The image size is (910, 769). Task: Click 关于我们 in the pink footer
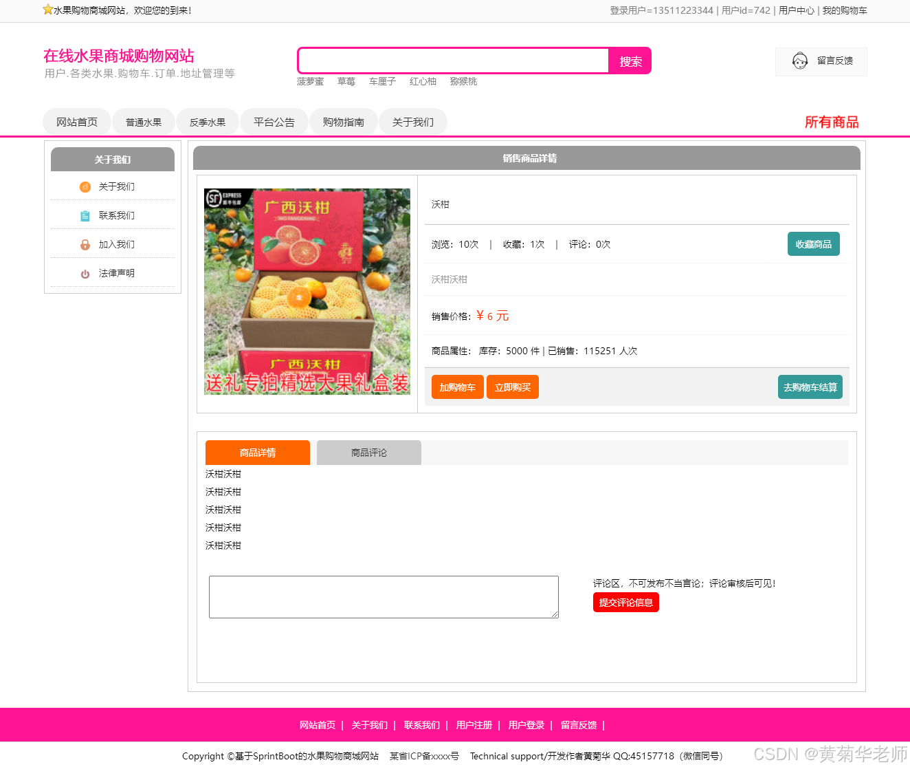(x=370, y=725)
